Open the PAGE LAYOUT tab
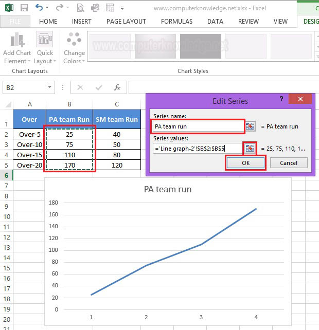This screenshot has height=330, width=319. pyautogui.click(x=126, y=21)
